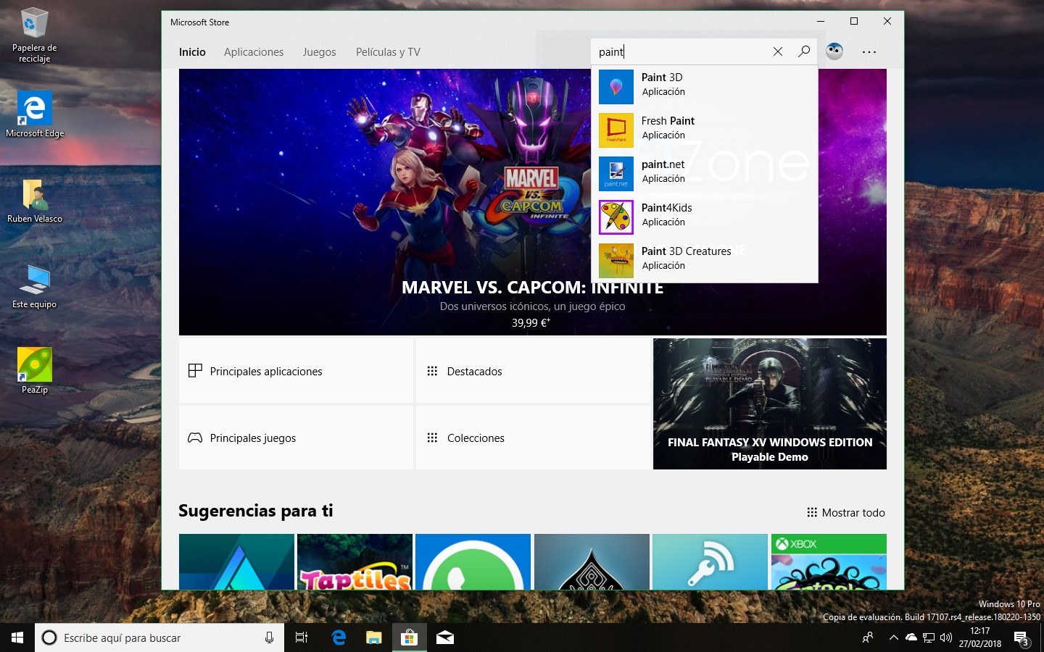Open the Mail app from the taskbar
This screenshot has width=1044, height=652.
point(444,638)
